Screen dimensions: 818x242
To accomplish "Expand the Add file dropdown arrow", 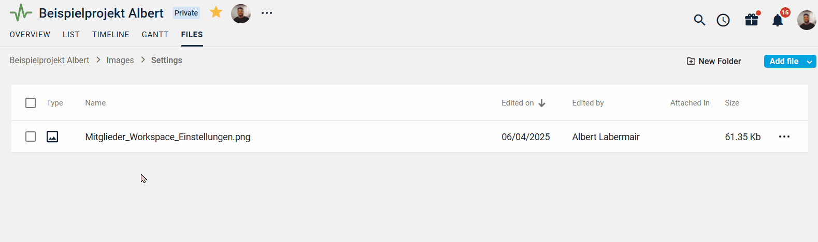I will point(809,62).
